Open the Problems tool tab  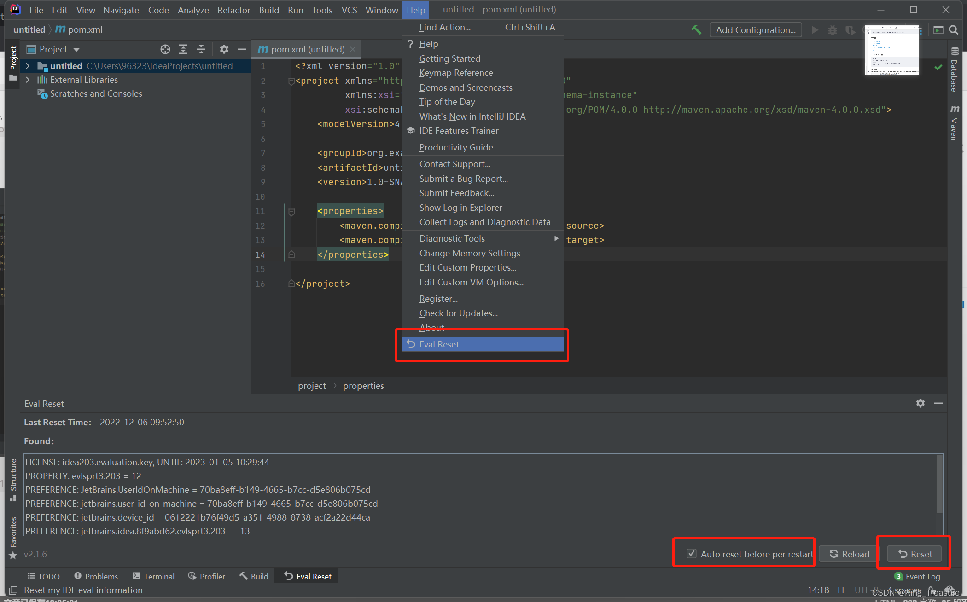click(x=96, y=576)
